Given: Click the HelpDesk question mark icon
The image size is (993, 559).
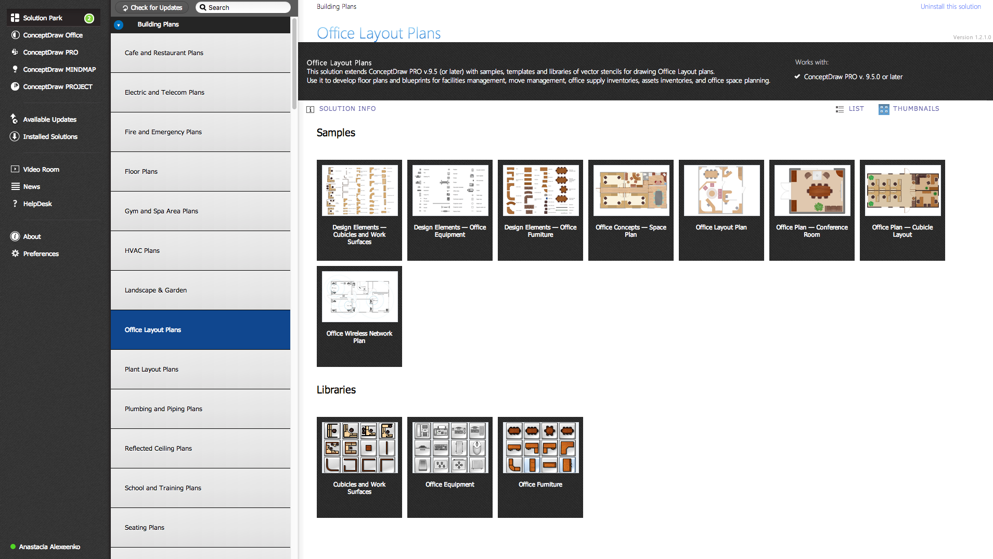Looking at the screenshot, I should pos(15,204).
